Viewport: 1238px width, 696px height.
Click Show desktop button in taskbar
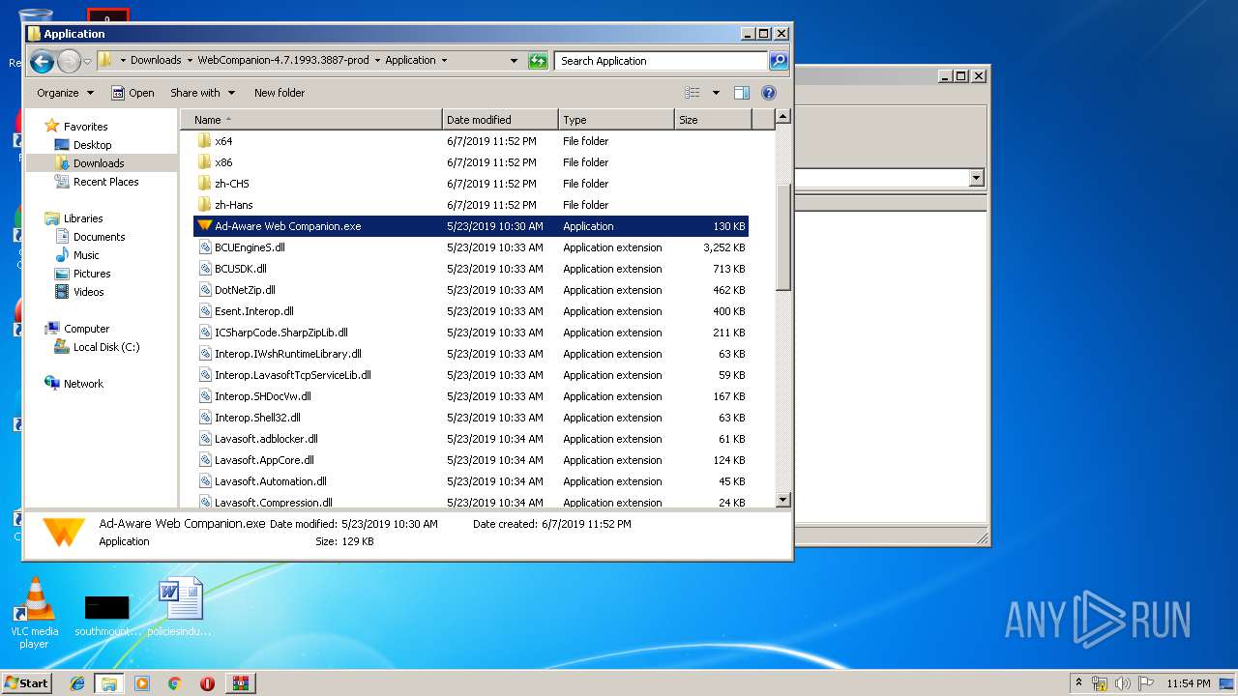[1226, 683]
